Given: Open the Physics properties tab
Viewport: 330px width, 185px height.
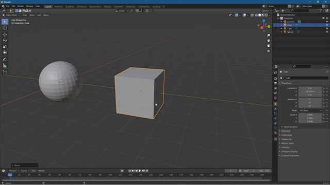Looking at the screenshot, I should pyautogui.click(x=275, y=119).
